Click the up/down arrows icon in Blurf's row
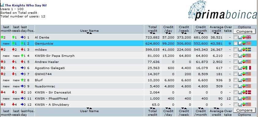The width and height of the screenshot is (258, 117). tap(244, 80)
